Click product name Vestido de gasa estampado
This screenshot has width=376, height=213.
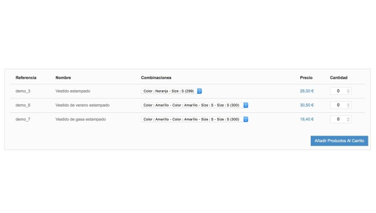pyautogui.click(x=80, y=119)
